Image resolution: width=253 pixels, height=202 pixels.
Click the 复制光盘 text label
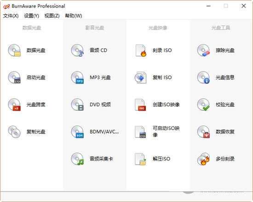pos(36,131)
